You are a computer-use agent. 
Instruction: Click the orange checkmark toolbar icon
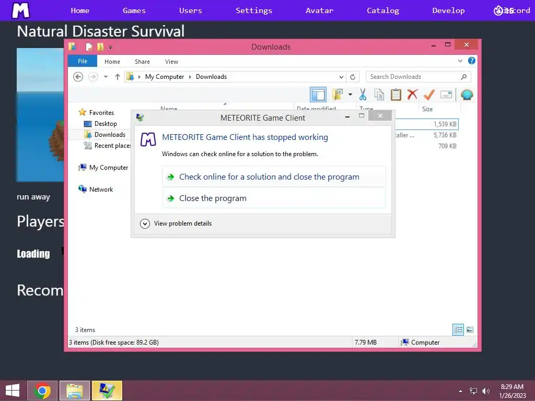(x=429, y=95)
